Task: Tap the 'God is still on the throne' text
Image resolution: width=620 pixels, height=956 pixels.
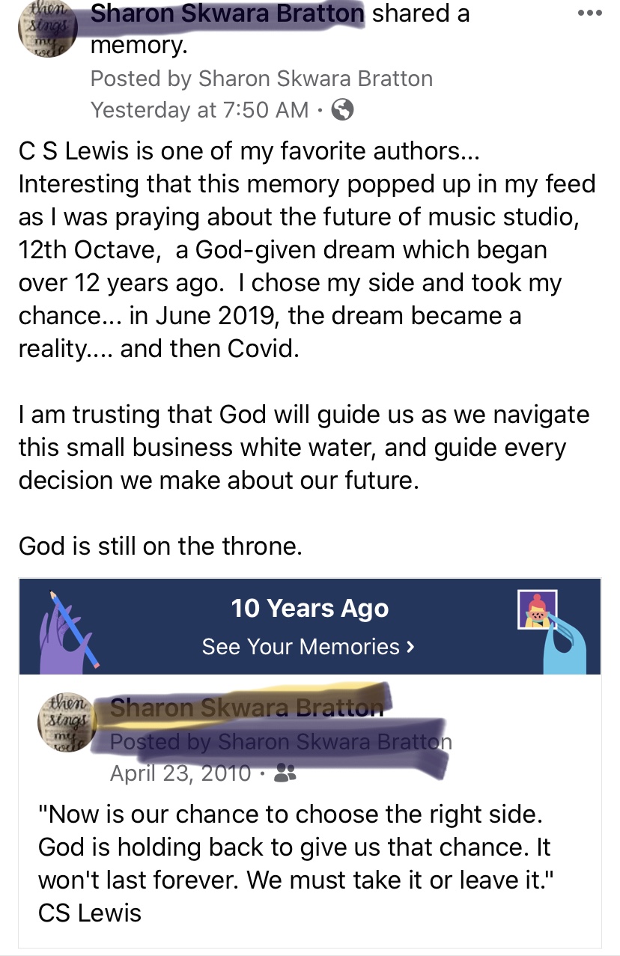Action: click(x=160, y=546)
